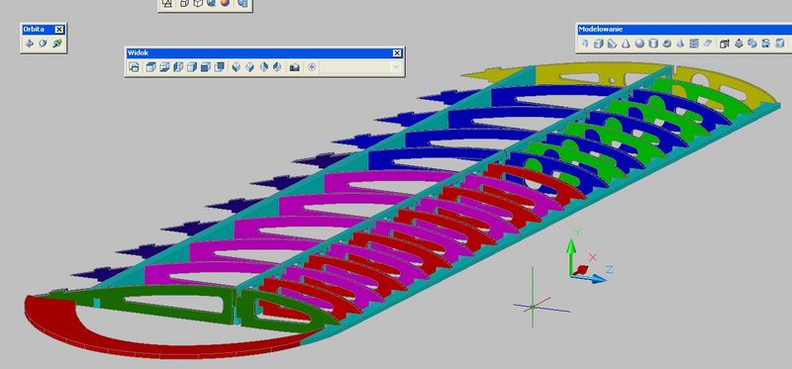Open Named Views manager in Widok toolbar
The height and width of the screenshot is (369, 792).
point(134,67)
